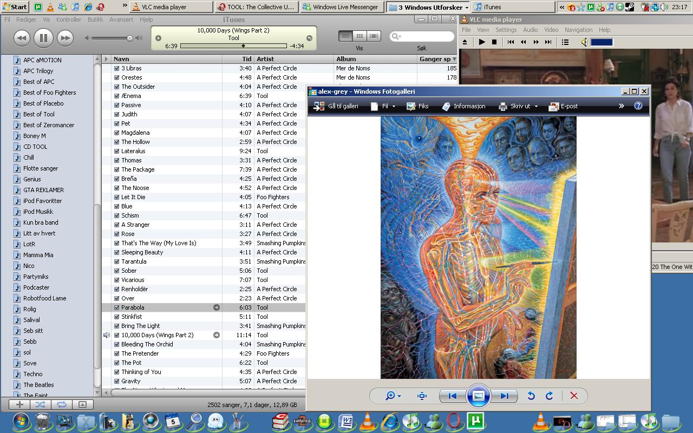Go to previous photo in Fotogalleri
Screen dimensions: 693x433
click(453, 396)
